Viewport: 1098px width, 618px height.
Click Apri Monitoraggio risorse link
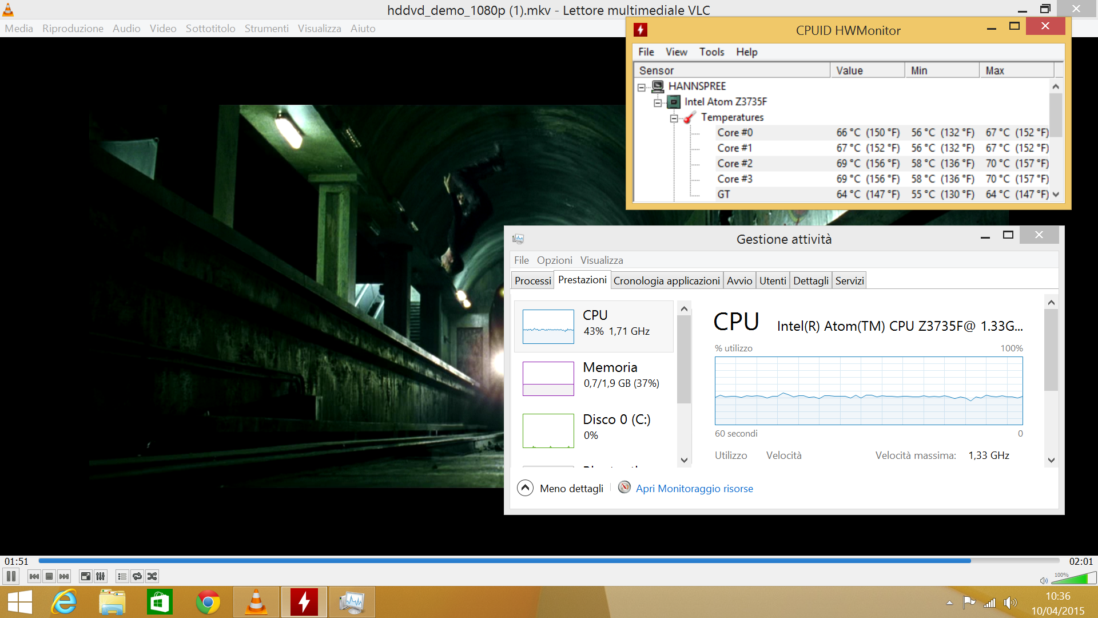coord(694,489)
